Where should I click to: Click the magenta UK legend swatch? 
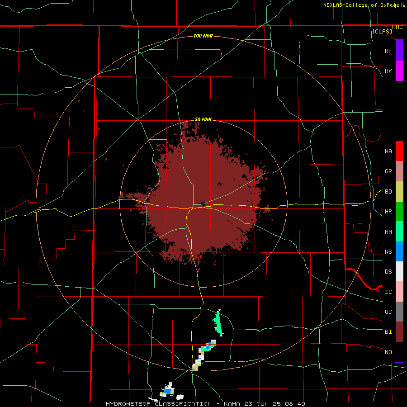pos(399,71)
